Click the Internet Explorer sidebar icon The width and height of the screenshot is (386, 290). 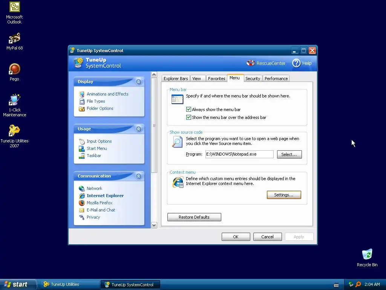tap(82, 196)
